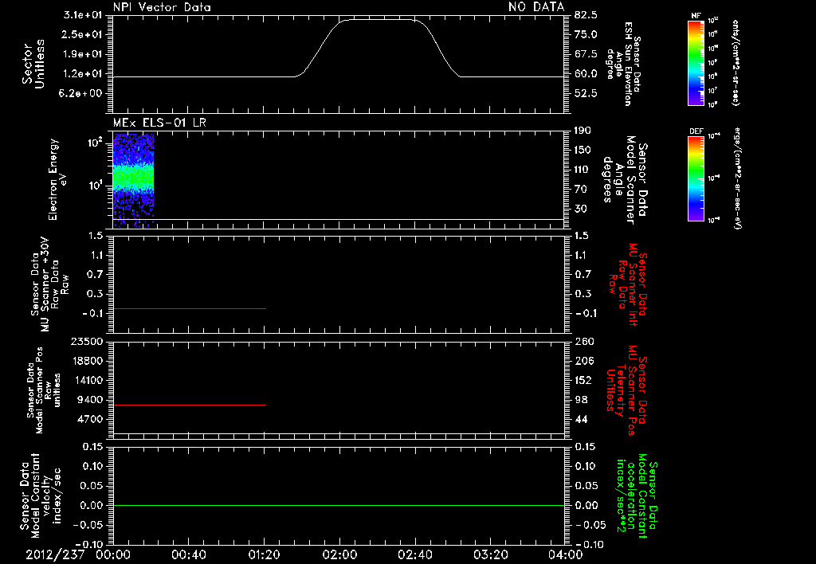Select the 98 telemetry tick value
This screenshot has width=816, height=564.
click(x=581, y=400)
